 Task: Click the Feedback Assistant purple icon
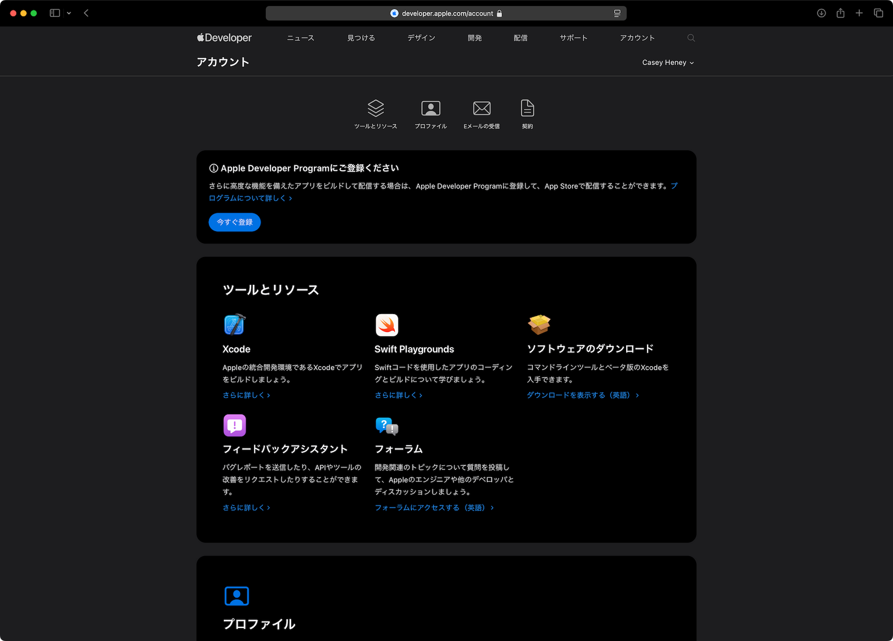pos(235,425)
